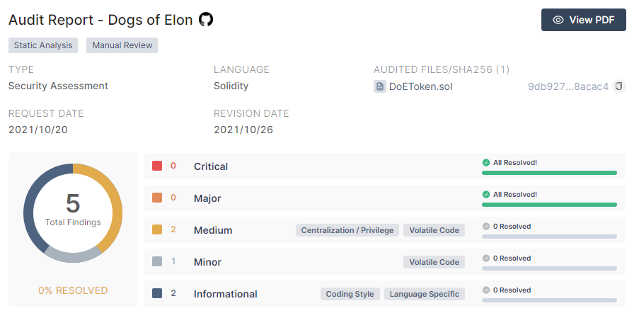
Task: Click the eye icon in View PDF
Action: (558, 20)
